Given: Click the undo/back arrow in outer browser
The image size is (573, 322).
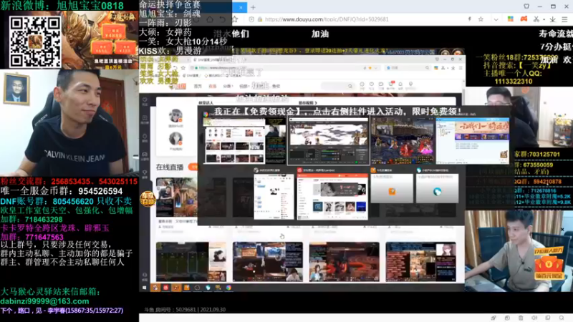Looking at the screenshot, I should pyautogui.click(x=222, y=19).
